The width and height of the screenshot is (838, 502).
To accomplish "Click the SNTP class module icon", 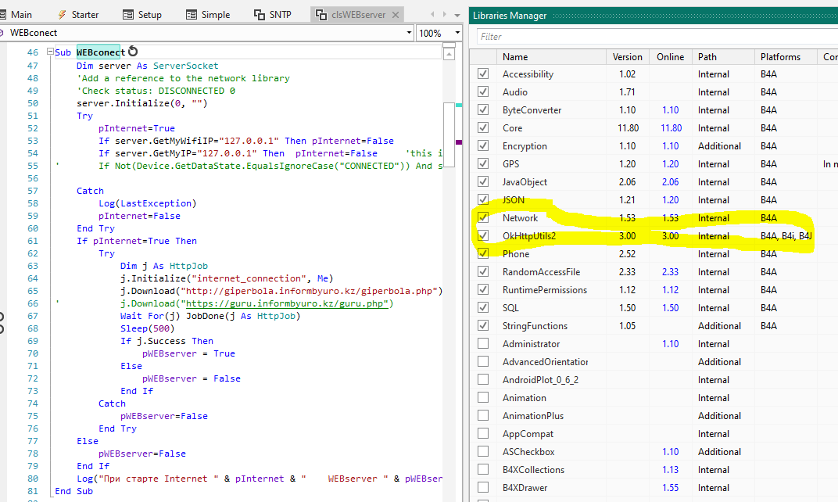I will tap(260, 15).
